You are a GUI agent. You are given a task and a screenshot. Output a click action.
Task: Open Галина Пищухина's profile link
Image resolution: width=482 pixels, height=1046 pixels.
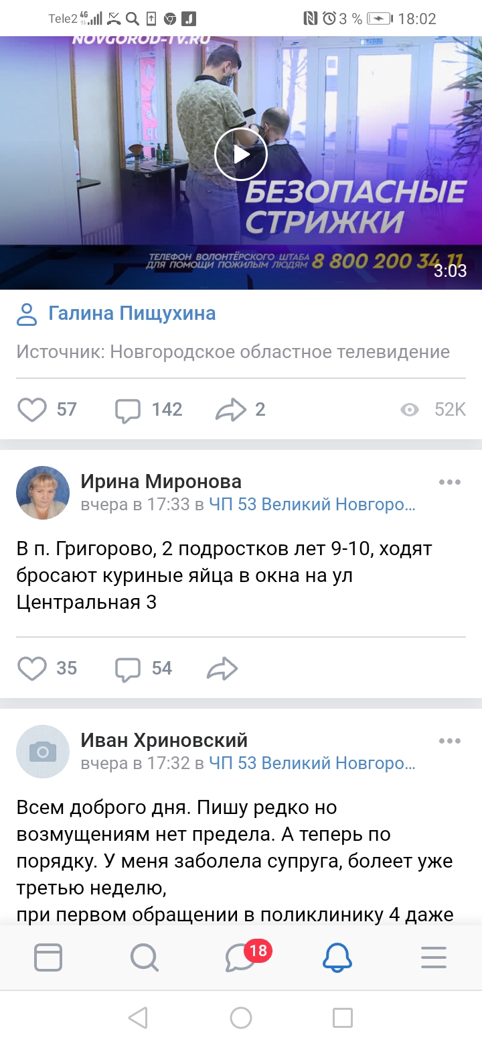tap(132, 313)
